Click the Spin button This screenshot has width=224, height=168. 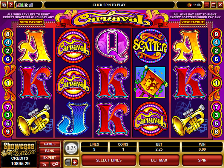click(202, 160)
